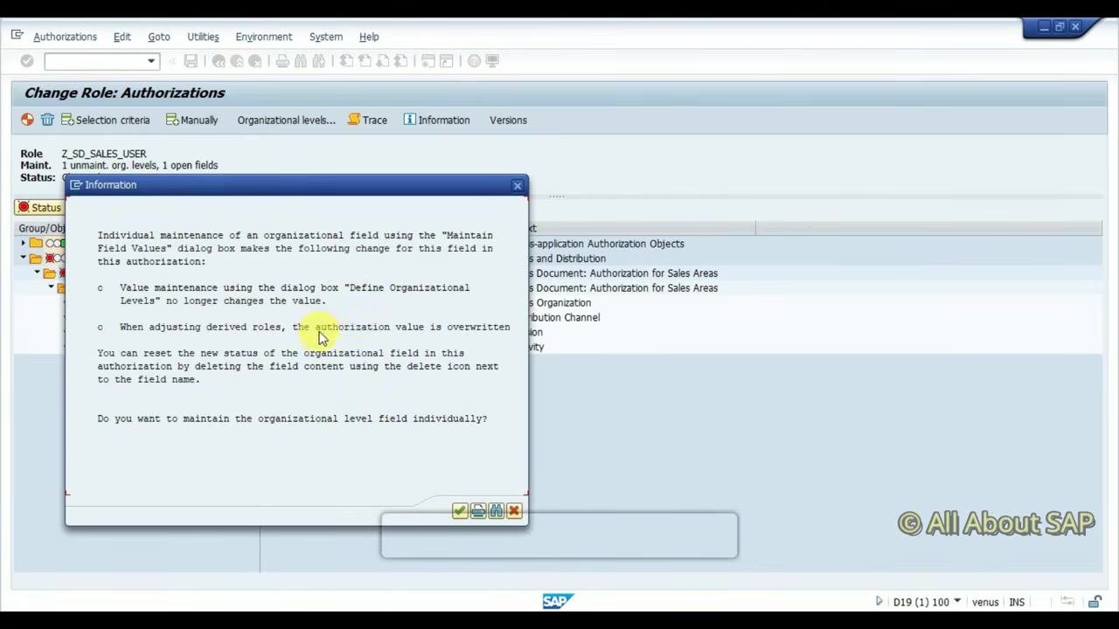1119x629 pixels.
Task: Click the collapse ruler dots above the table
Action: (556, 197)
